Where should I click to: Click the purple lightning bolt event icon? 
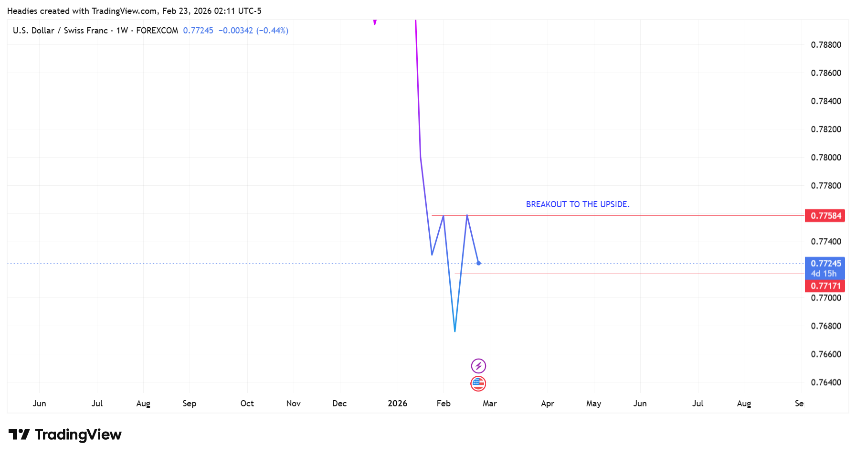click(478, 366)
